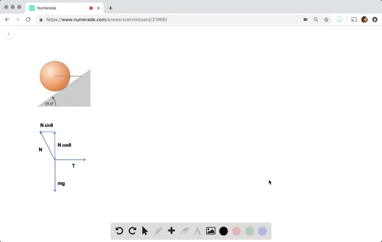
Task: Click the sphere on incline image
Action: [65, 83]
